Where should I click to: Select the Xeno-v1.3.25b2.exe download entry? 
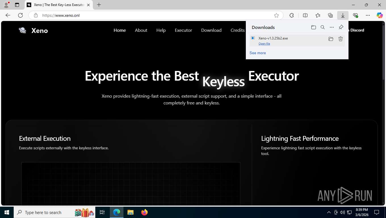pyautogui.click(x=297, y=40)
